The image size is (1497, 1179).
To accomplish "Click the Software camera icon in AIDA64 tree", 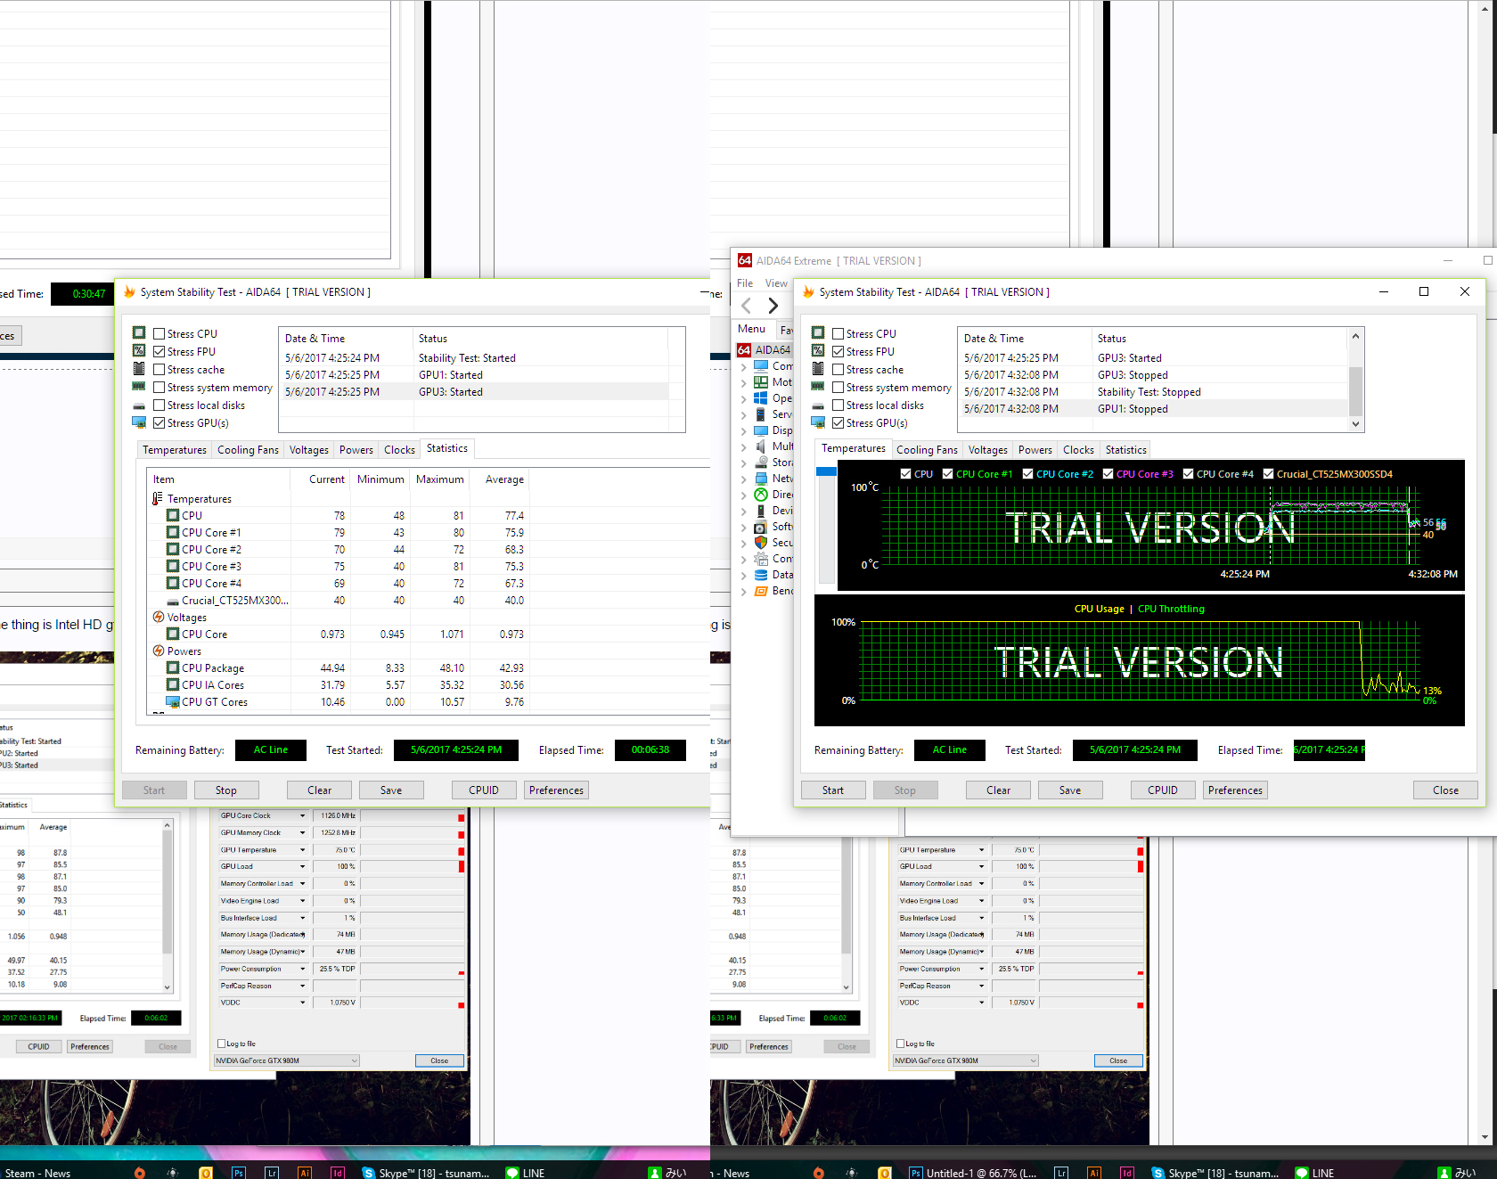I will 761,527.
